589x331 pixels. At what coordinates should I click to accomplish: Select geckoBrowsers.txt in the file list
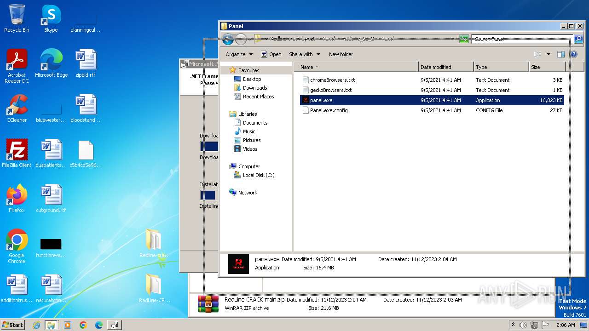coord(432,90)
